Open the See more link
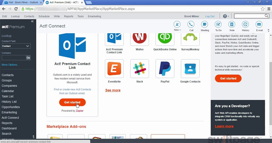This screenshot has width=272, height=143. point(113,90)
